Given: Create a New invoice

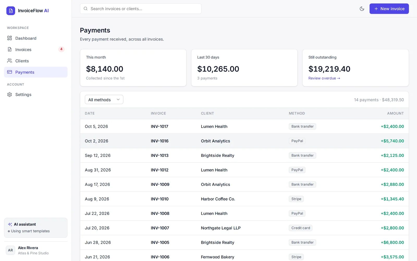Looking at the screenshot, I should (389, 9).
